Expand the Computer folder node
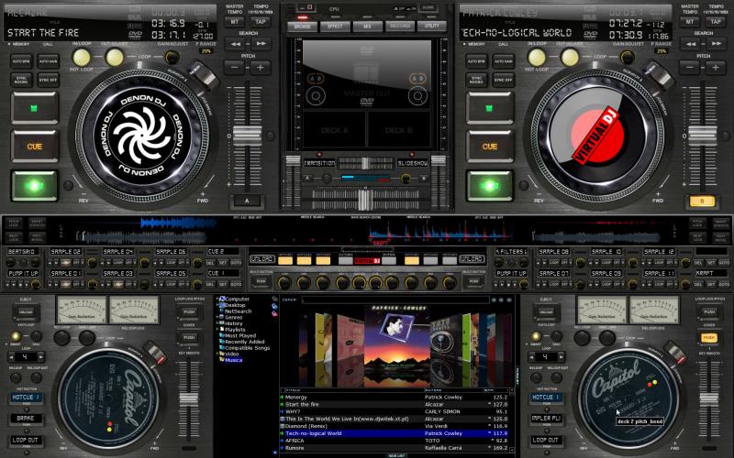Image resolution: width=734 pixels, height=458 pixels. (x=217, y=299)
